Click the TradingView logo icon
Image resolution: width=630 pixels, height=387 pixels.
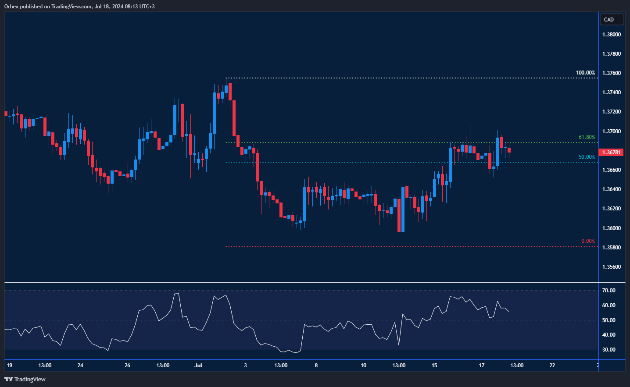click(x=8, y=379)
